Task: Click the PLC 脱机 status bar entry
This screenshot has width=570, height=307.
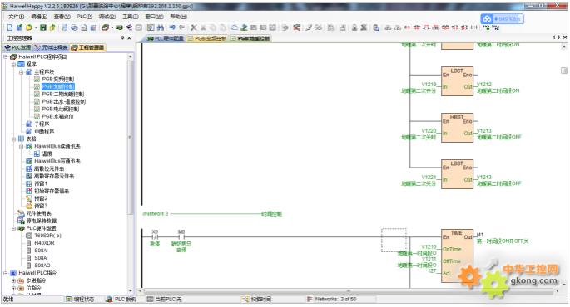Action: point(121,300)
